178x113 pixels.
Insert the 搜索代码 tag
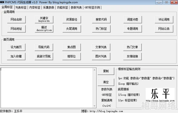(101, 19)
